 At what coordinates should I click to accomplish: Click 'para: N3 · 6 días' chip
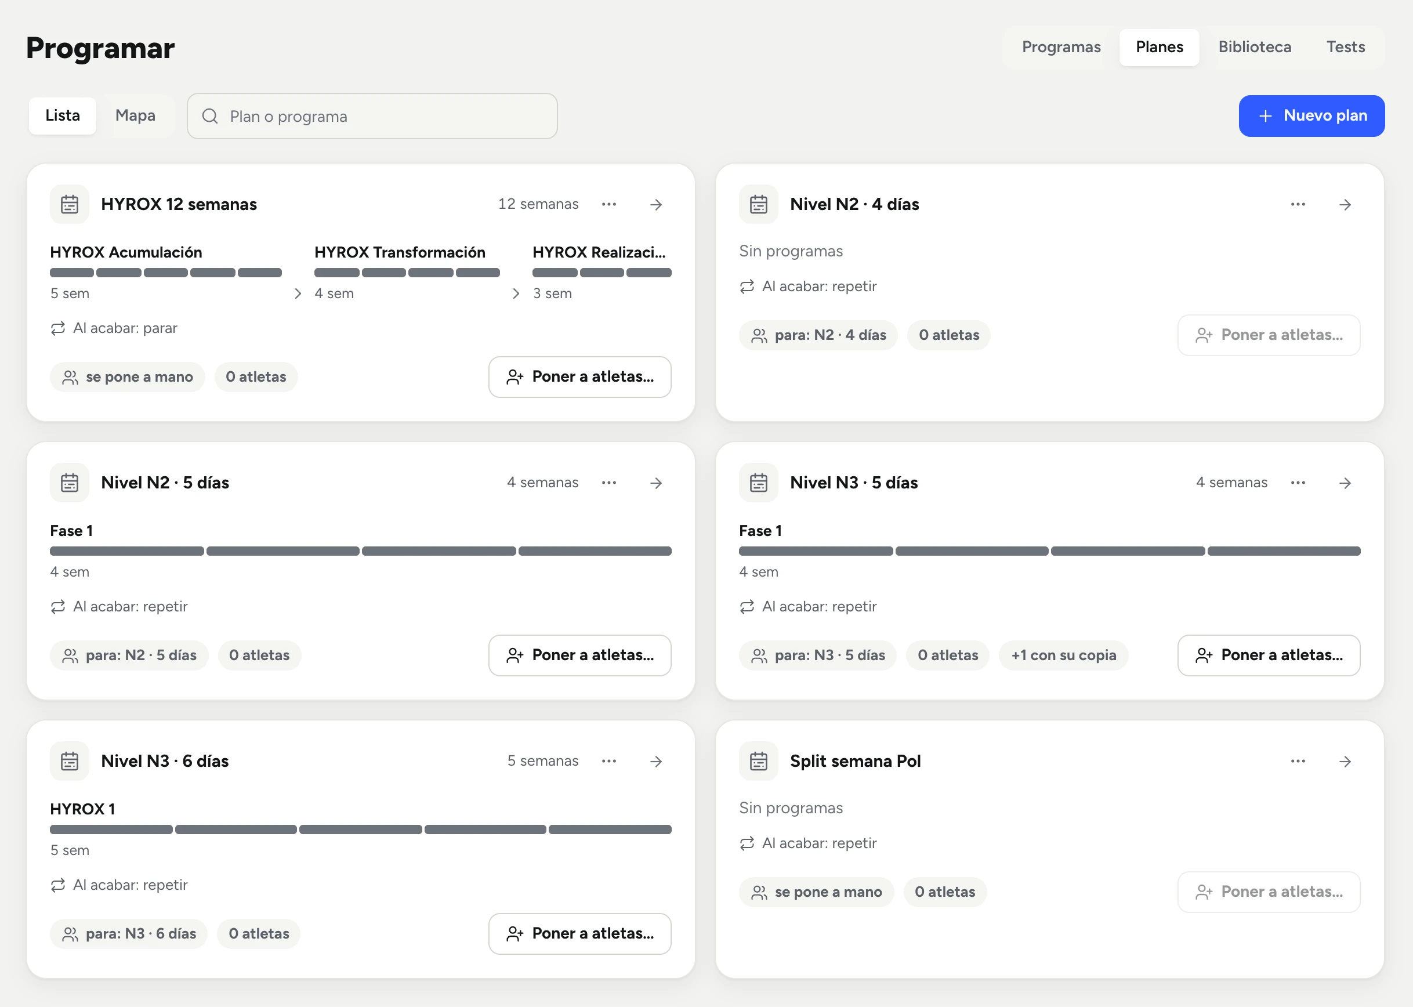pyautogui.click(x=128, y=934)
